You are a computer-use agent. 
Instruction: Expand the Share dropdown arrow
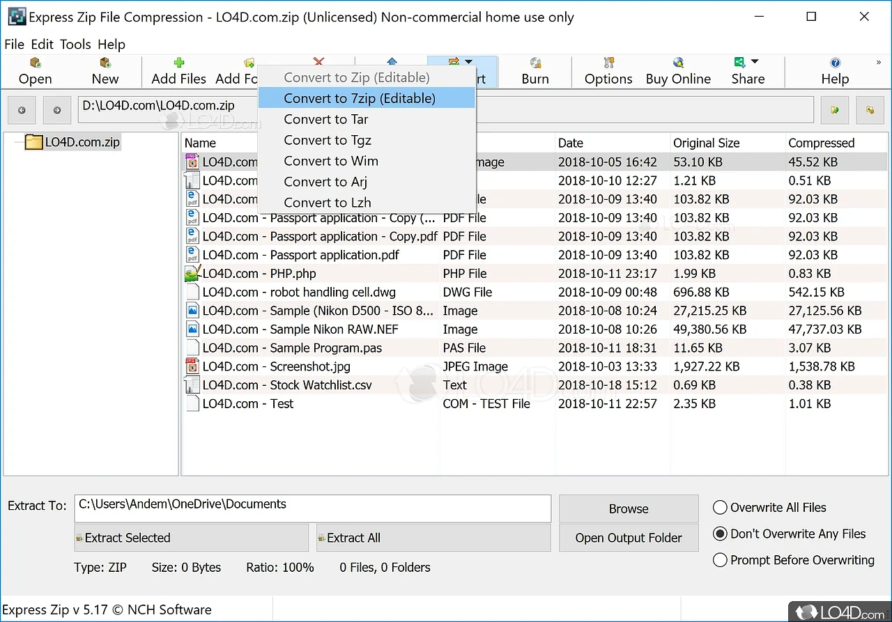click(x=755, y=62)
